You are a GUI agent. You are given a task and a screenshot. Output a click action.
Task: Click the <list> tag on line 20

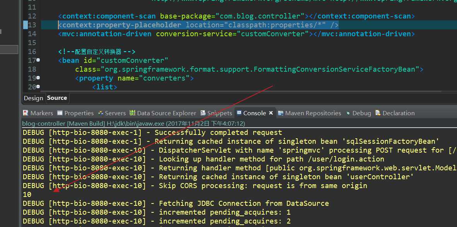point(105,87)
